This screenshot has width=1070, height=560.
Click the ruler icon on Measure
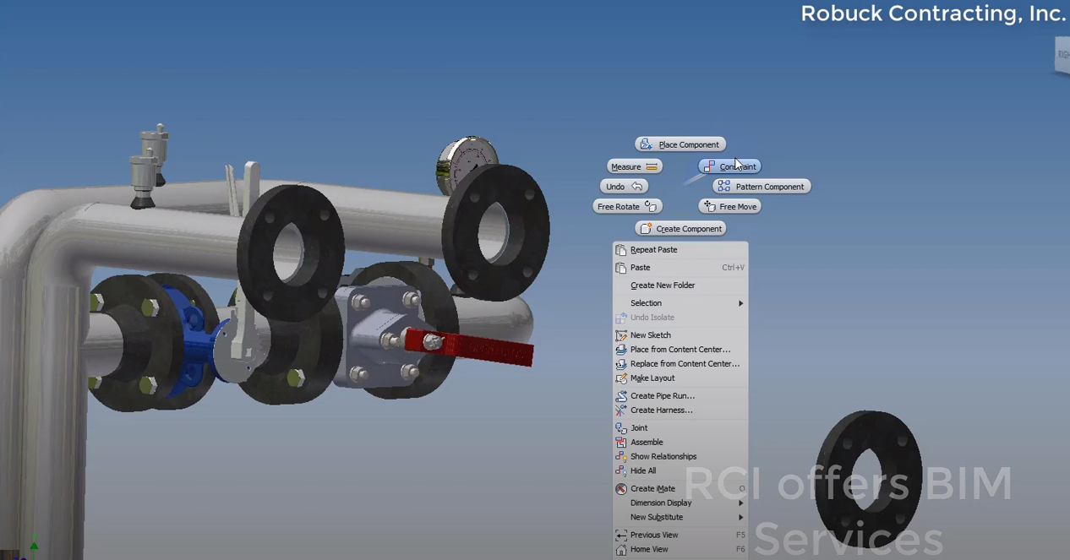(652, 166)
